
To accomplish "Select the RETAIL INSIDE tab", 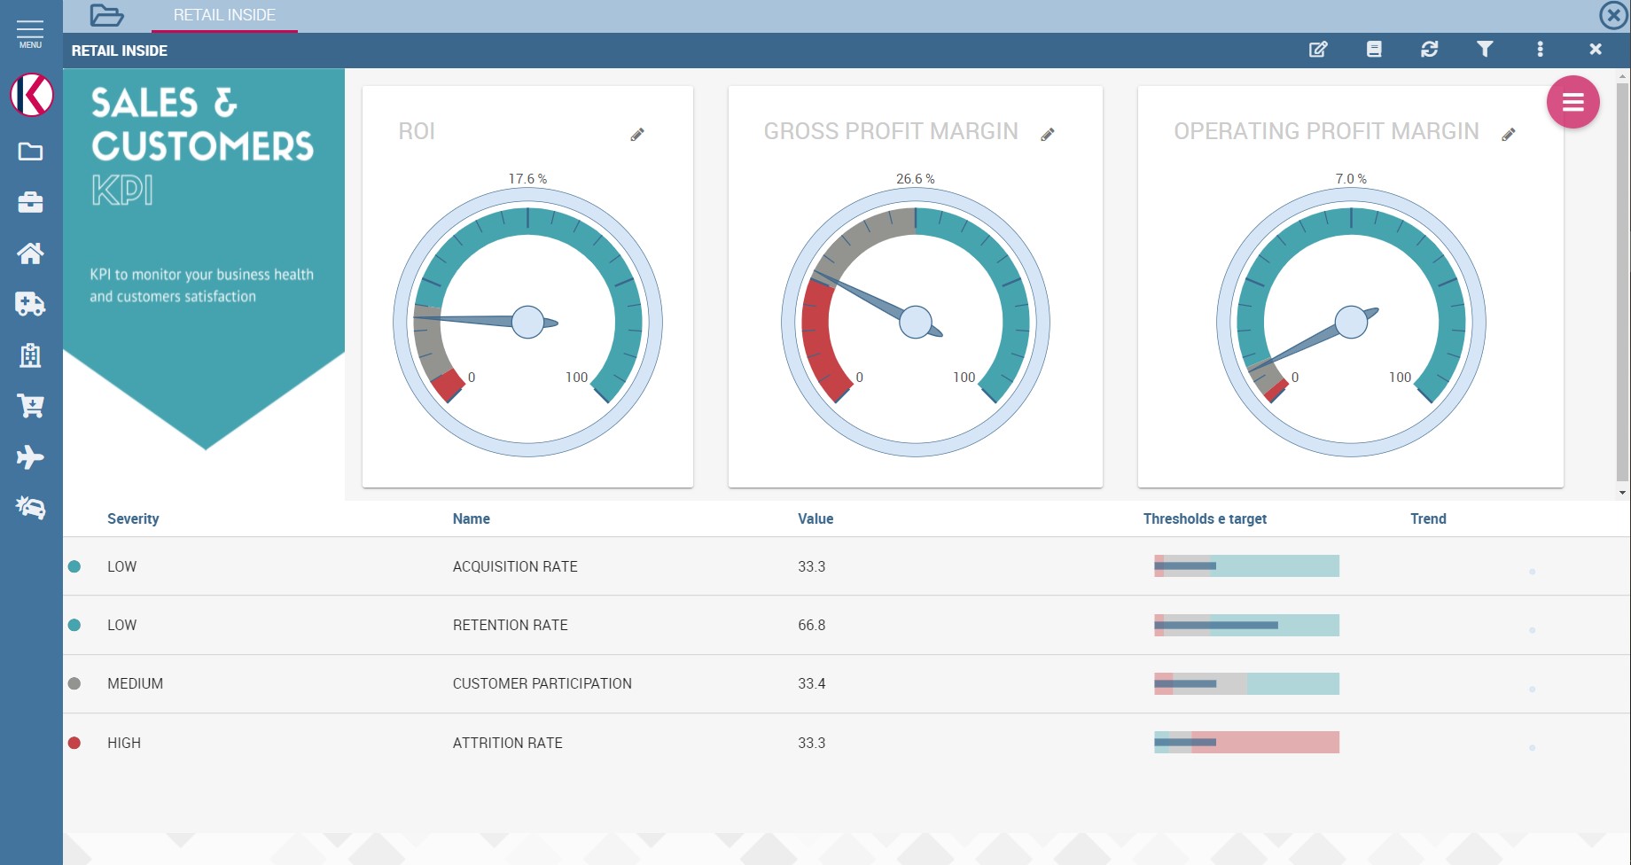I will click(224, 15).
